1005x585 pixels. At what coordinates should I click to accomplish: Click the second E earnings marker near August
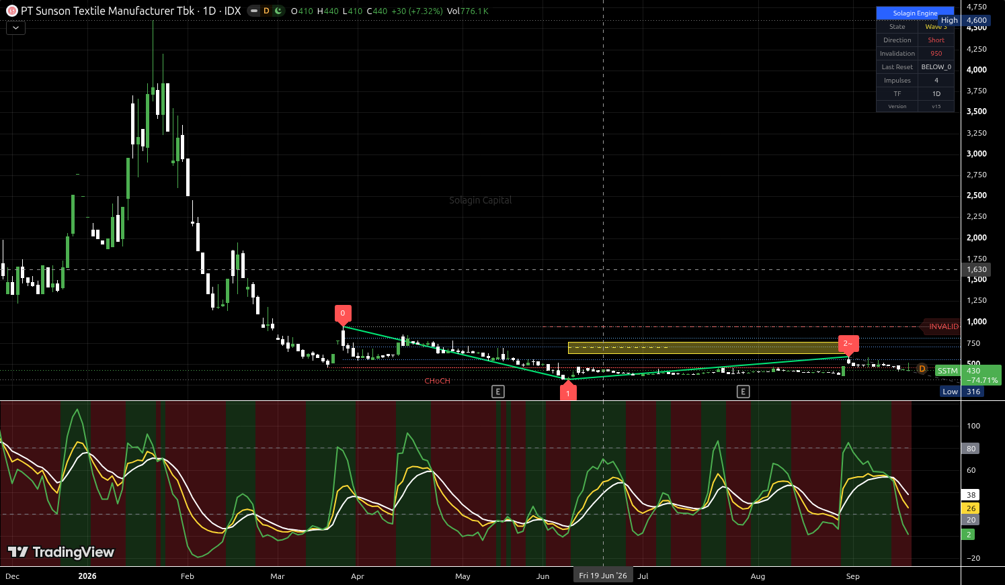(x=743, y=392)
